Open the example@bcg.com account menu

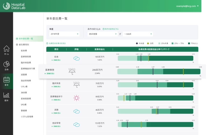[187, 6]
